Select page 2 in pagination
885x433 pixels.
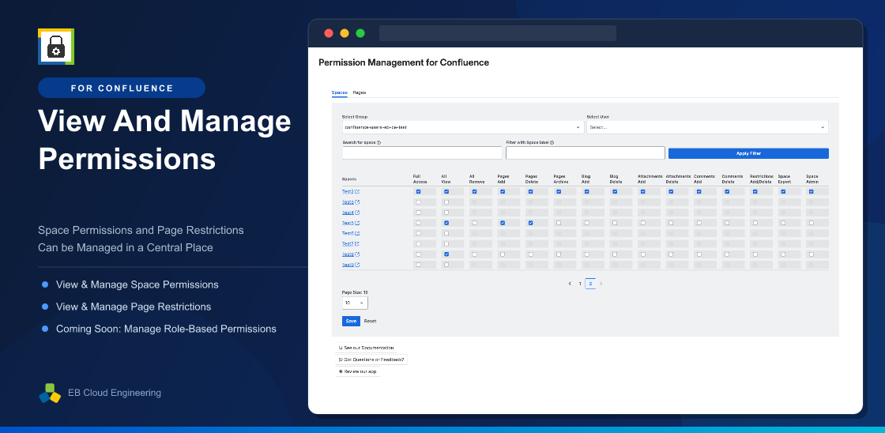click(x=590, y=284)
